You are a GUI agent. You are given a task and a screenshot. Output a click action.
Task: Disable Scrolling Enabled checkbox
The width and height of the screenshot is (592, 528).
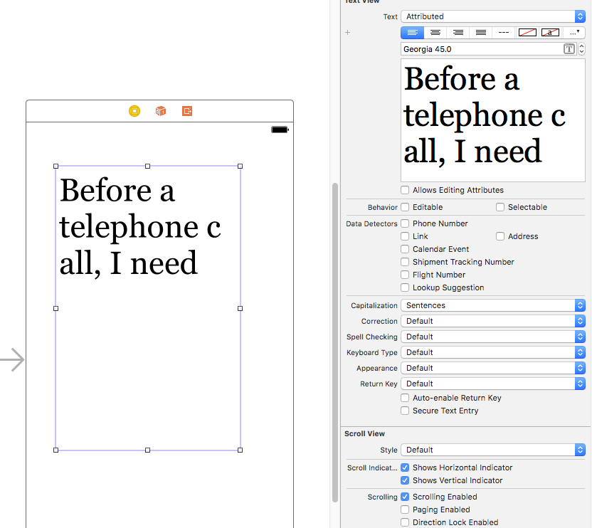(405, 497)
